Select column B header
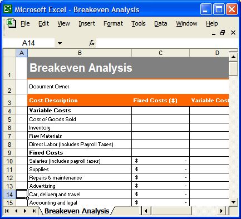241x219 pixels. pos(80,53)
